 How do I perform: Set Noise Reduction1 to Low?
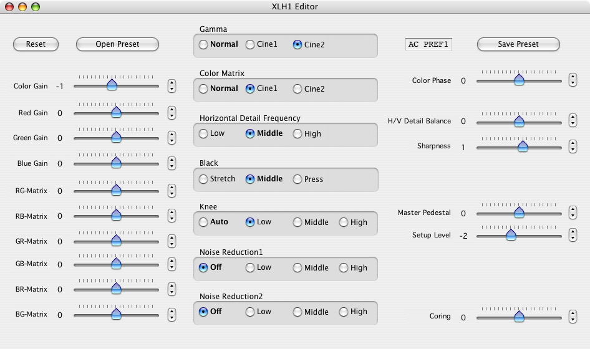click(x=250, y=267)
